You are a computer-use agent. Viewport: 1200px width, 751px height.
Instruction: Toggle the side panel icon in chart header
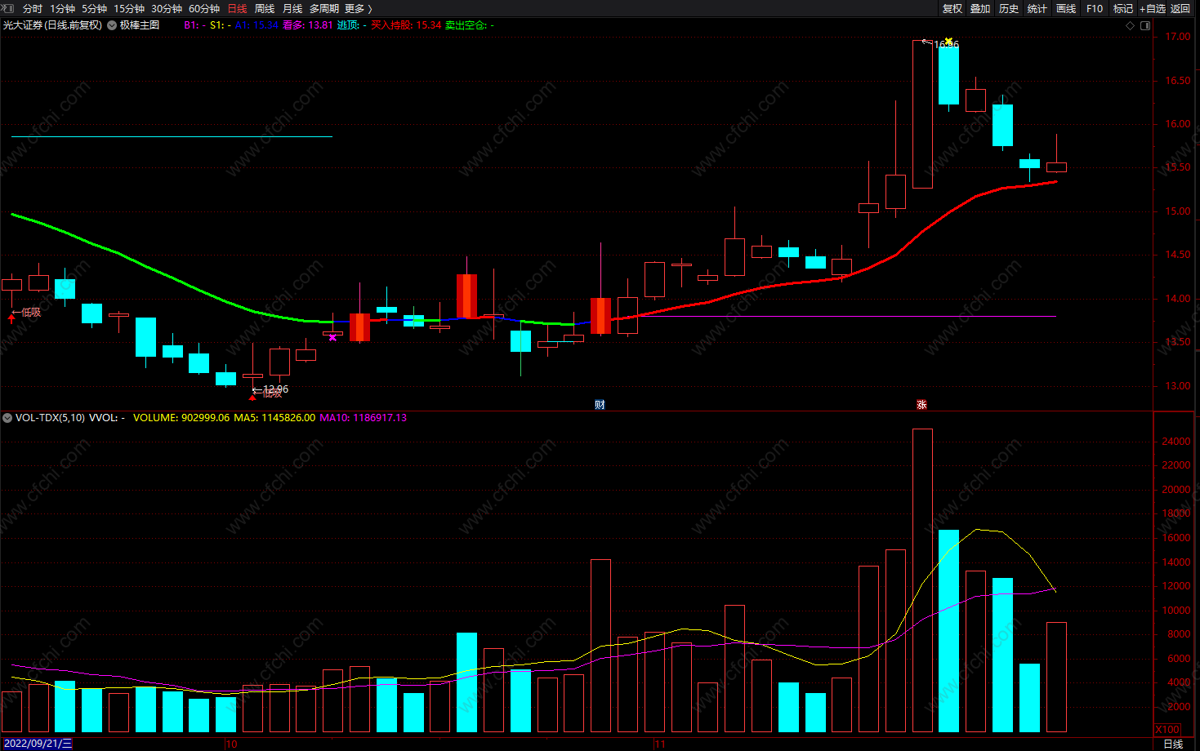pyautogui.click(x=1145, y=25)
